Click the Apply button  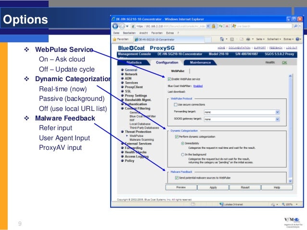pos(213,187)
